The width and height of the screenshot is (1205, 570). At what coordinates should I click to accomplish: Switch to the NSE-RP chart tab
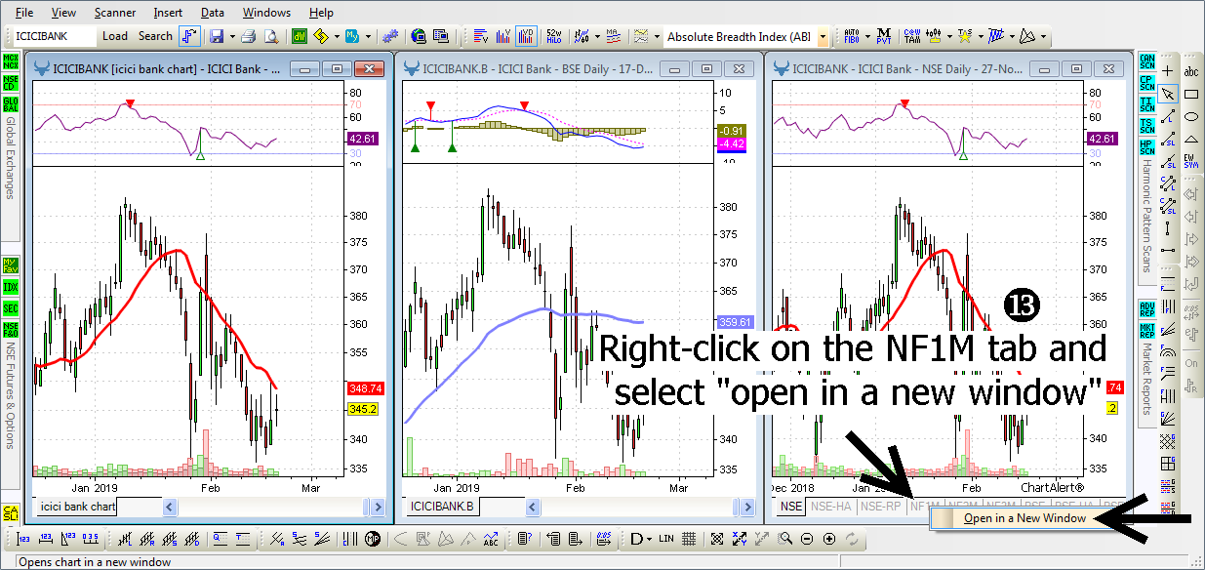coord(880,507)
